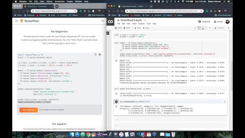Open Chrome three-dot menu in right window
Screen dimensions: 245x138
click(x=230, y=11)
